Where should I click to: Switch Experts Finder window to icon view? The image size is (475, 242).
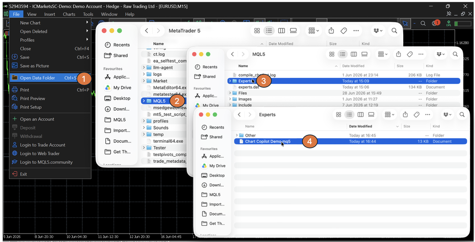pos(338,115)
